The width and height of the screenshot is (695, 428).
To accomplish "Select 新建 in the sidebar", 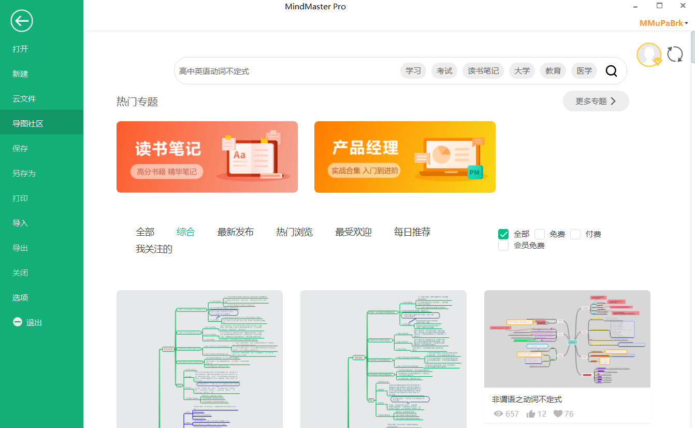I will click(41, 74).
